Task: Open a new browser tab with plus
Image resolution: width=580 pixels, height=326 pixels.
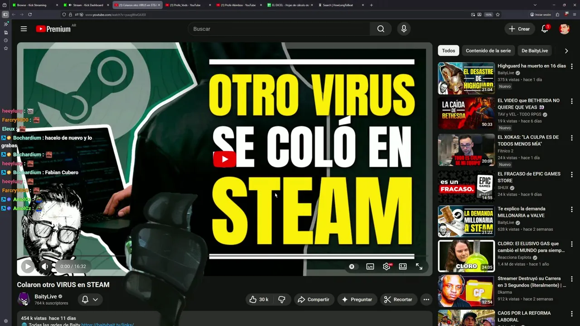Action: pyautogui.click(x=372, y=5)
